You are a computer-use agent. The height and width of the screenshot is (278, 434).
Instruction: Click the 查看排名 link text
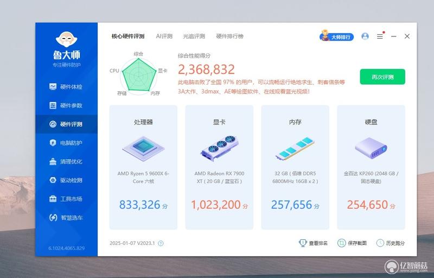click(318, 243)
